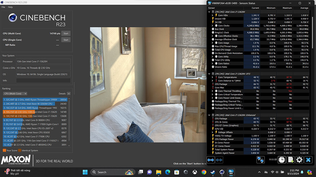Reset the HWiNFO clock timer icon

[282, 160]
